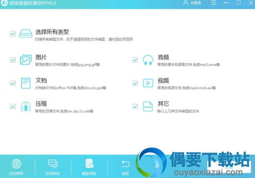Uncheck the 其它 checkbox
Screen dimensions: 255x178
[135, 107]
